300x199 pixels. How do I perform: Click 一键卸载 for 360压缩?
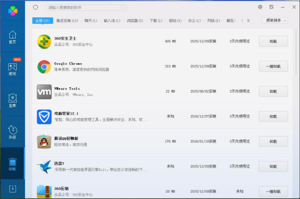[x=273, y=191]
